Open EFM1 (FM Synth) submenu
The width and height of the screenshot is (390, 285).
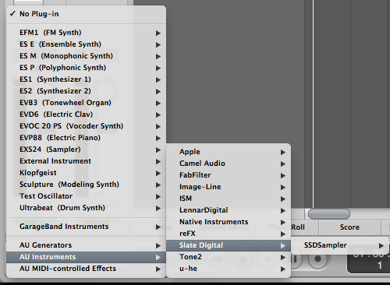point(86,33)
